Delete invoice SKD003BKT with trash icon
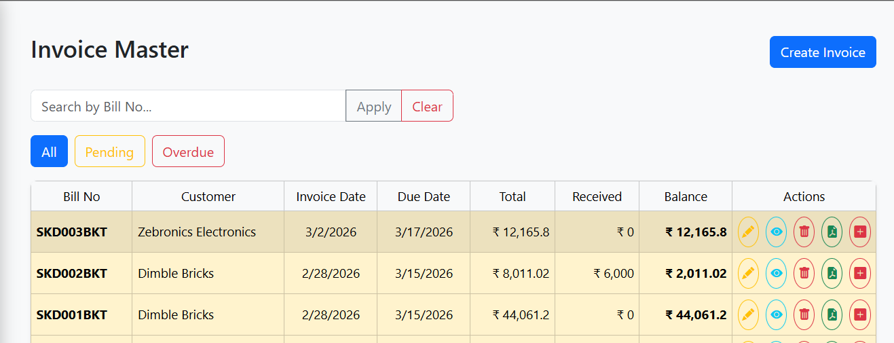Image resolution: width=894 pixels, height=343 pixels. [804, 232]
